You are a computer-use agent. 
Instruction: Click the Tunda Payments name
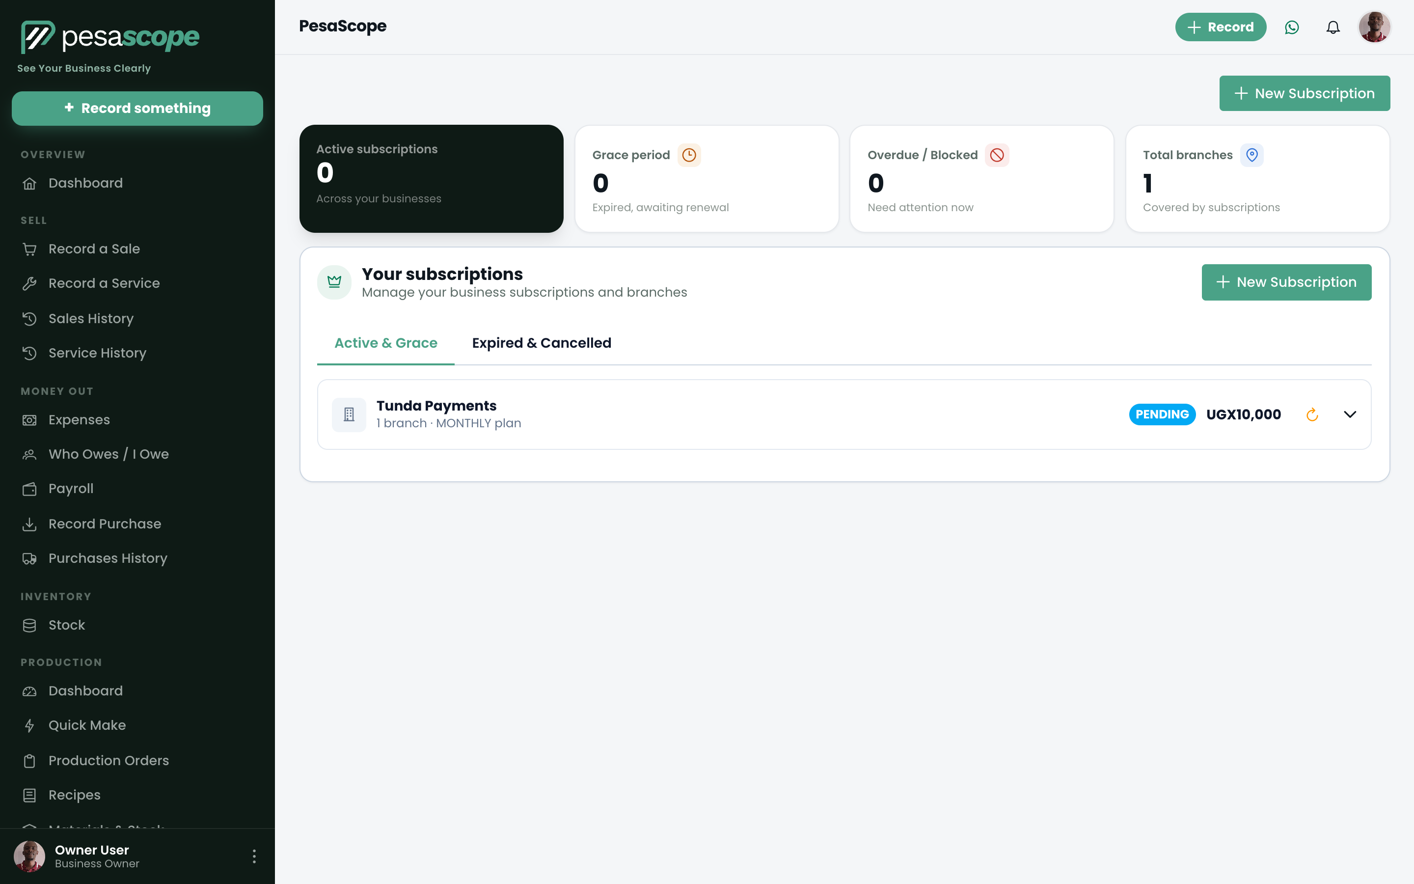pos(436,406)
